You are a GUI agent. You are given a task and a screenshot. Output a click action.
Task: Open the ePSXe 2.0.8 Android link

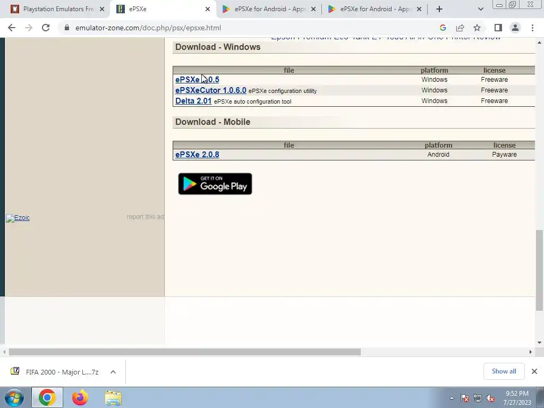197,155
